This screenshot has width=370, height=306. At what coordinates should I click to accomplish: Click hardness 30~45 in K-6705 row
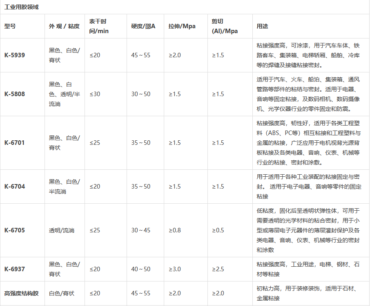point(141,230)
